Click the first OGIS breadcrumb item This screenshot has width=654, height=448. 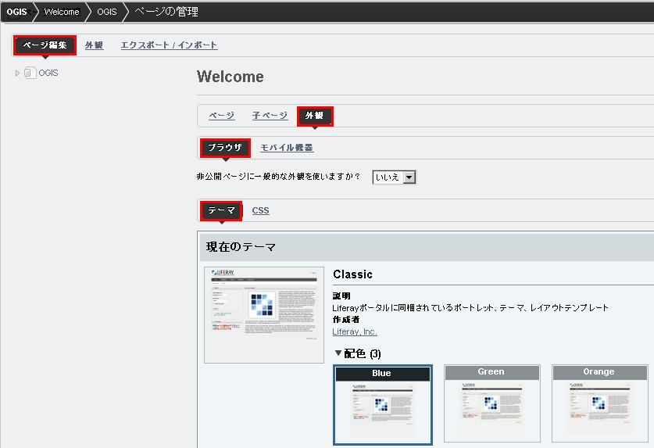click(17, 12)
